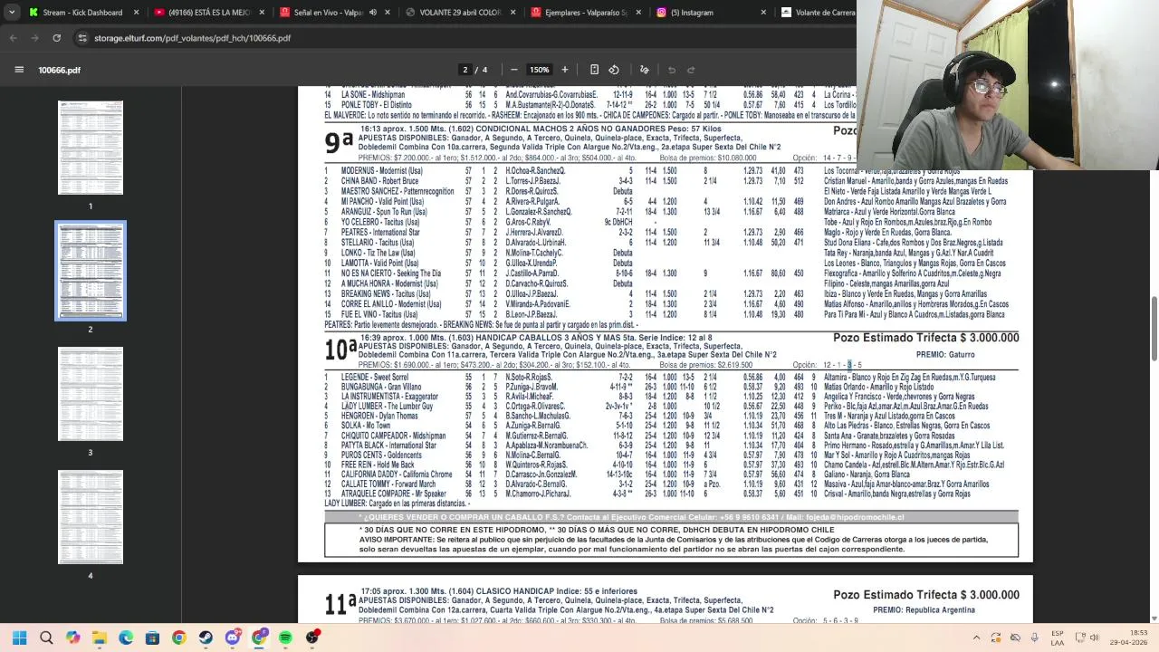Switch to Volante de Carrera tab
This screenshot has width=1159, height=652.
coord(815,13)
